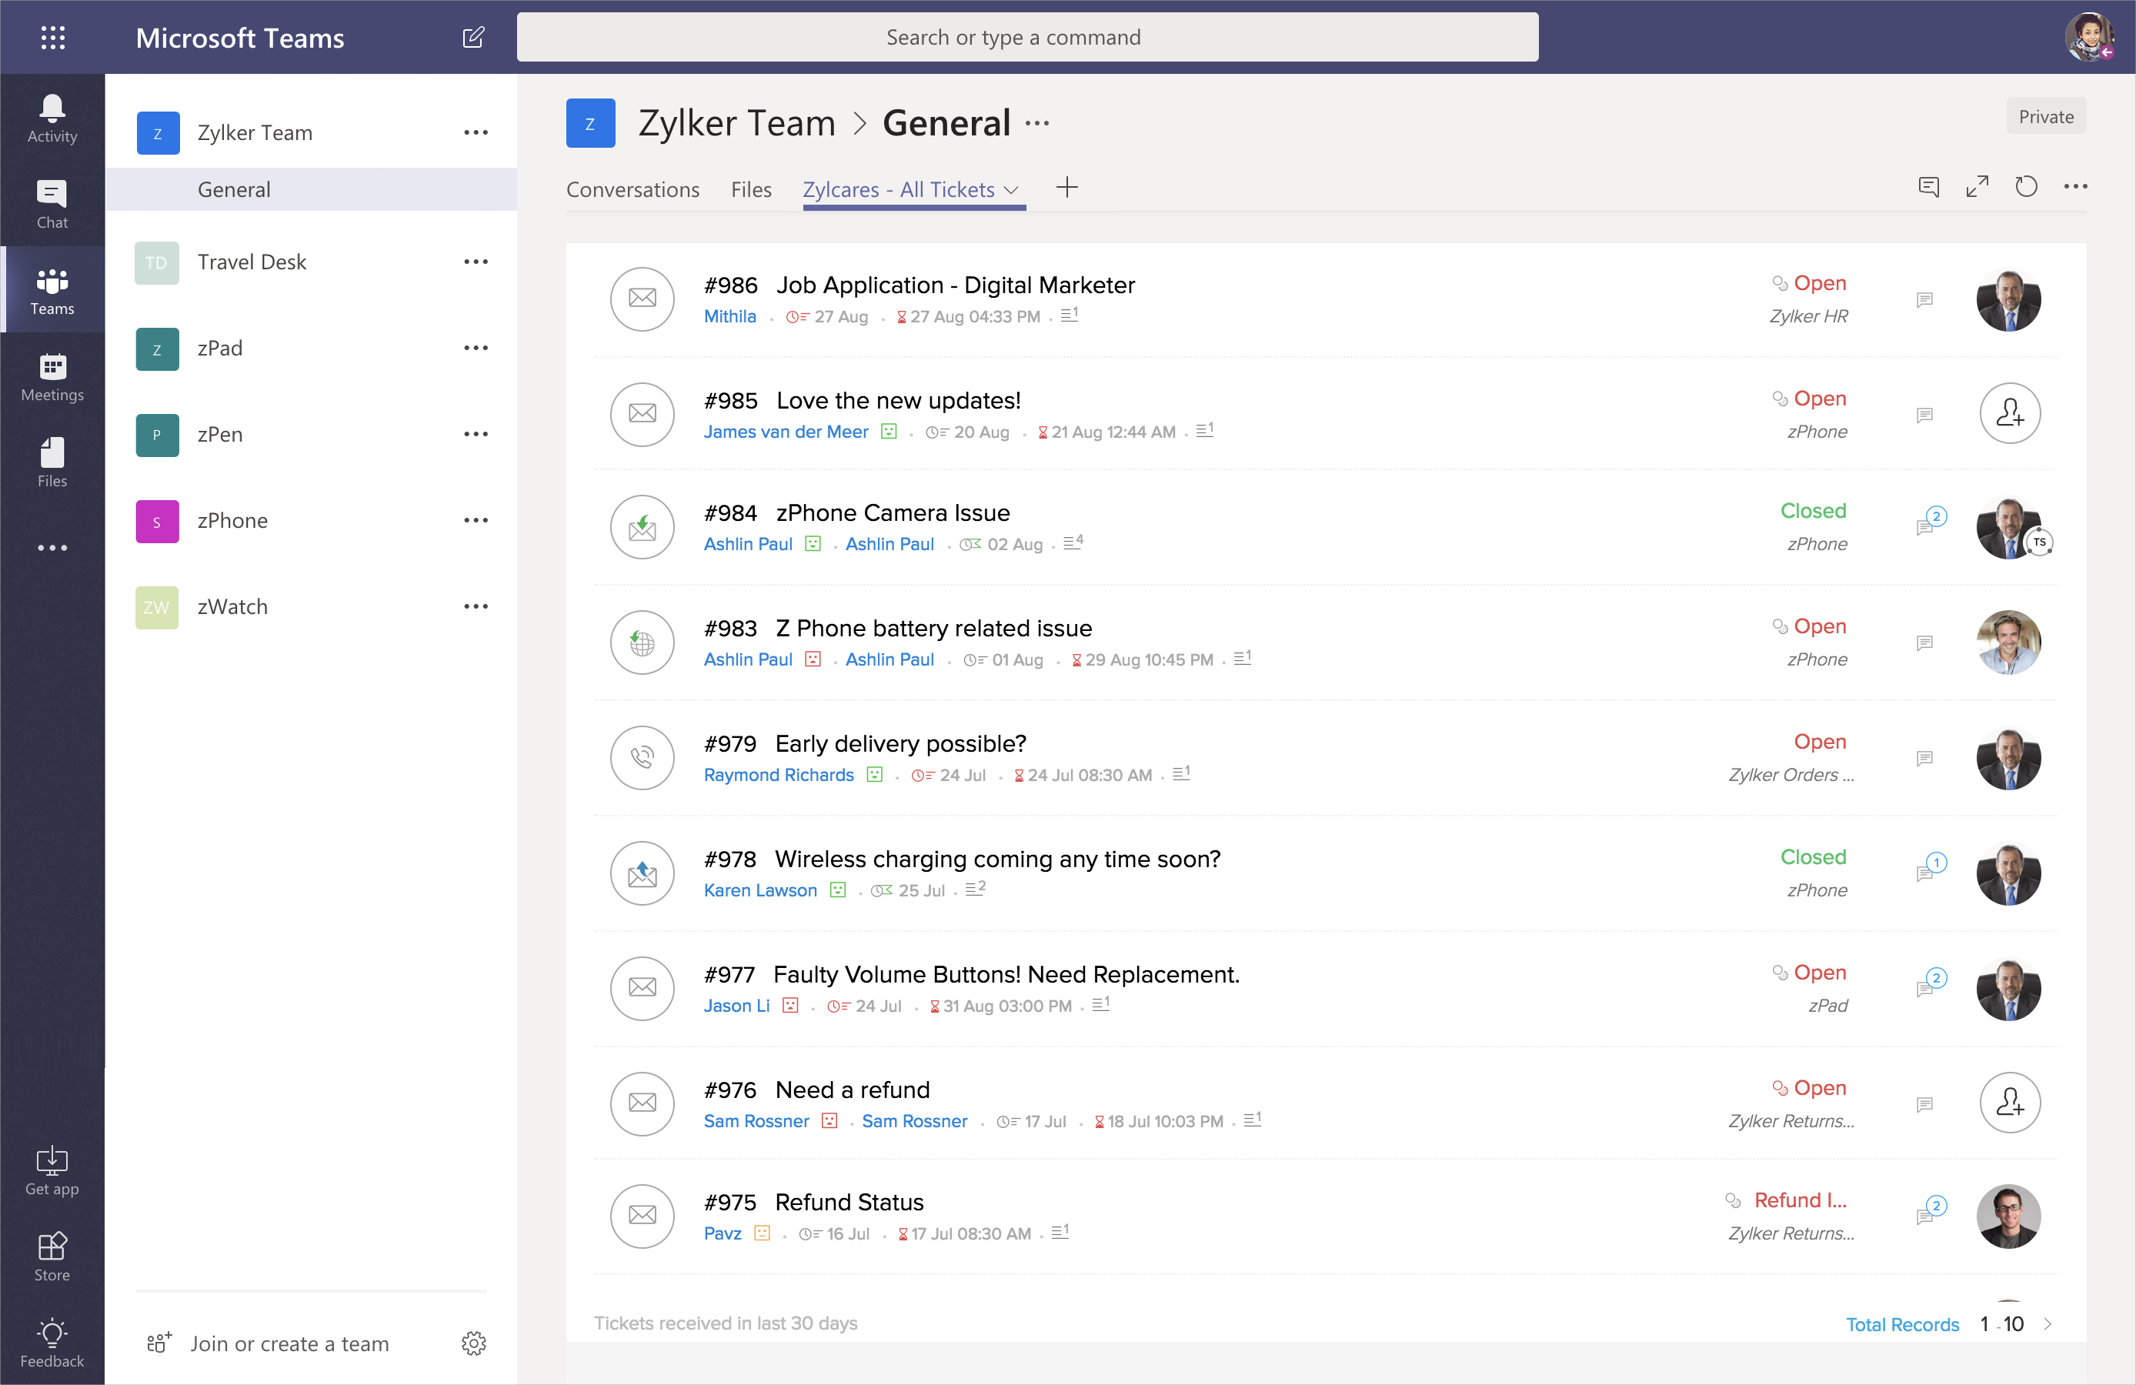Open the General channel ellipsis menu
The width and height of the screenshot is (2136, 1385).
tap(1037, 123)
